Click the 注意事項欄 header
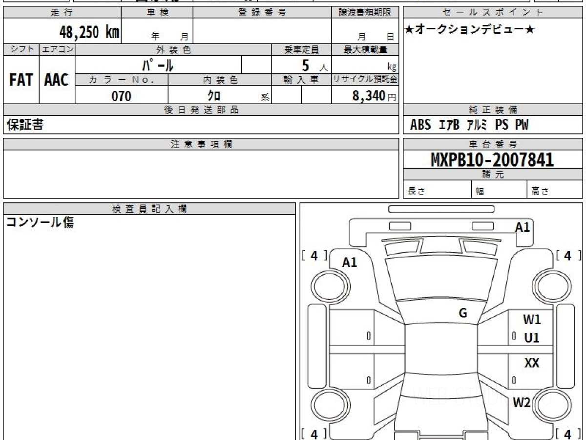The height and width of the screenshot is (440, 586). 201,144
